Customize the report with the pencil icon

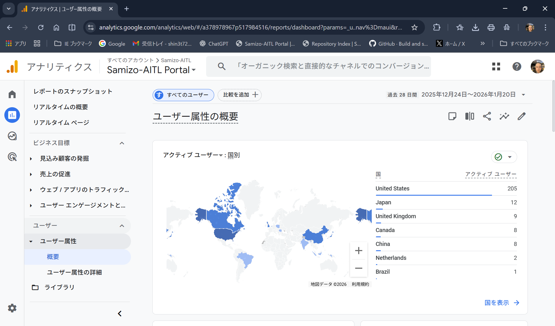click(x=521, y=116)
